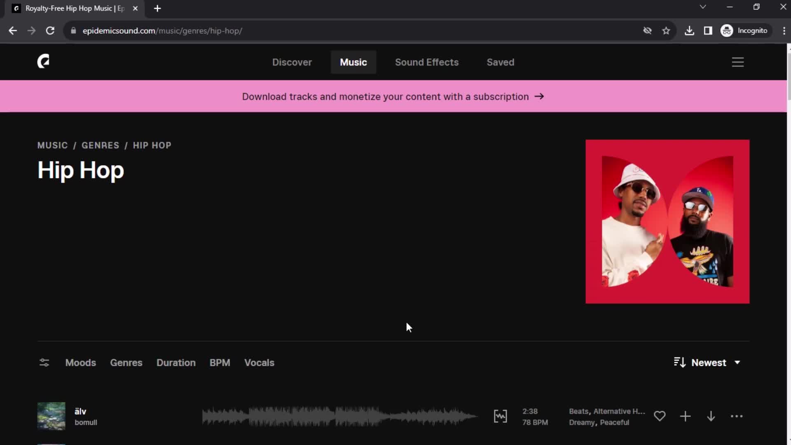The height and width of the screenshot is (445, 791).
Task: Select the Music tab
Action: pos(353,62)
